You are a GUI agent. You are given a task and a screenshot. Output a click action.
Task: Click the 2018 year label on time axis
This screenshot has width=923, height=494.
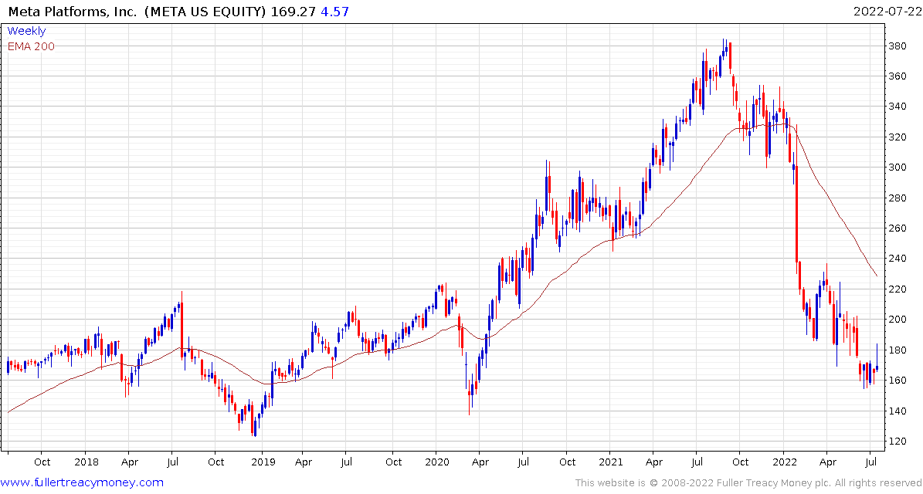tap(85, 462)
